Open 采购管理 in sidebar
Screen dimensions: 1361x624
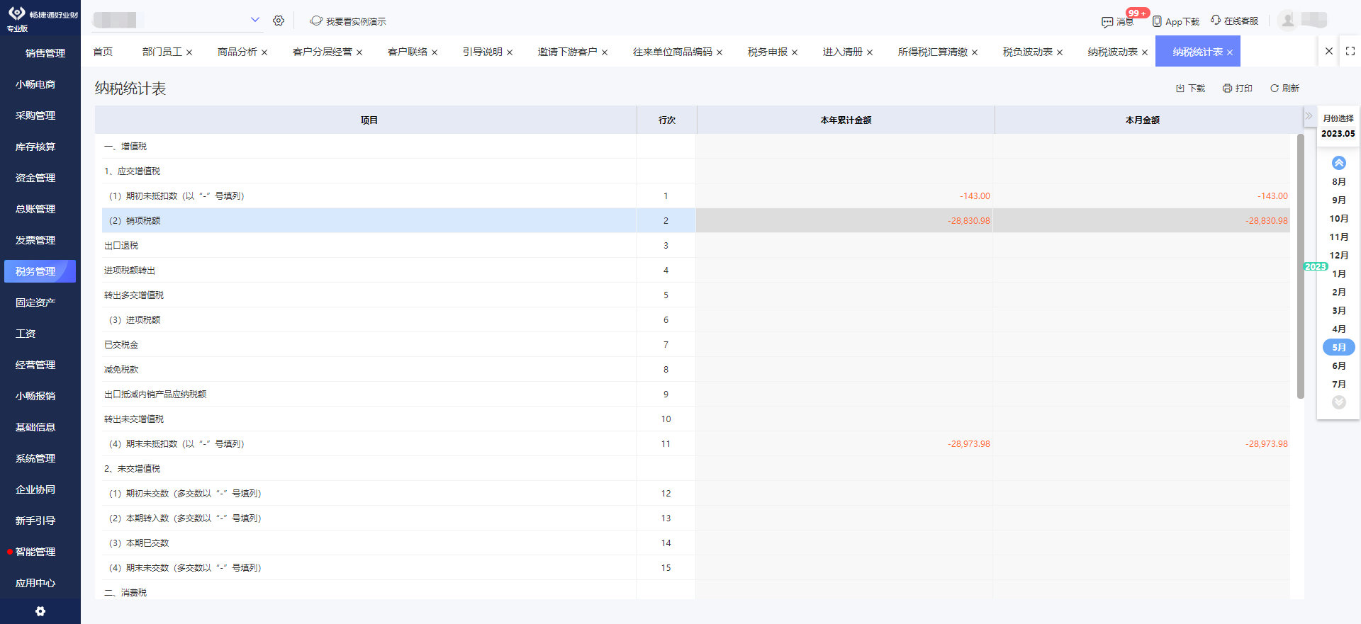(x=35, y=115)
